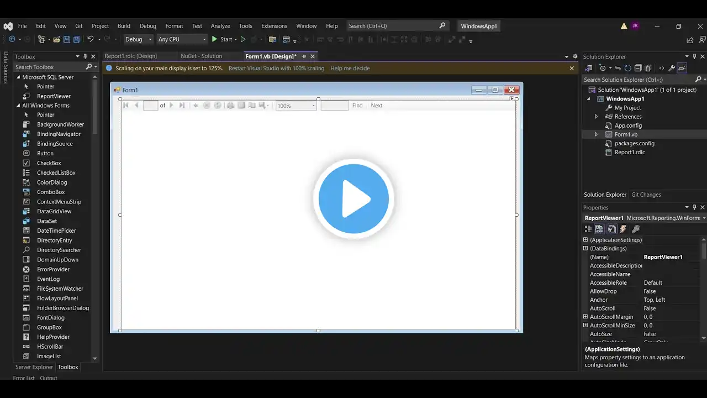Dismiss the scaling notification bar

click(x=572, y=69)
